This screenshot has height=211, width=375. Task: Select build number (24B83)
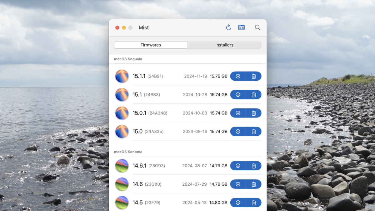click(152, 95)
